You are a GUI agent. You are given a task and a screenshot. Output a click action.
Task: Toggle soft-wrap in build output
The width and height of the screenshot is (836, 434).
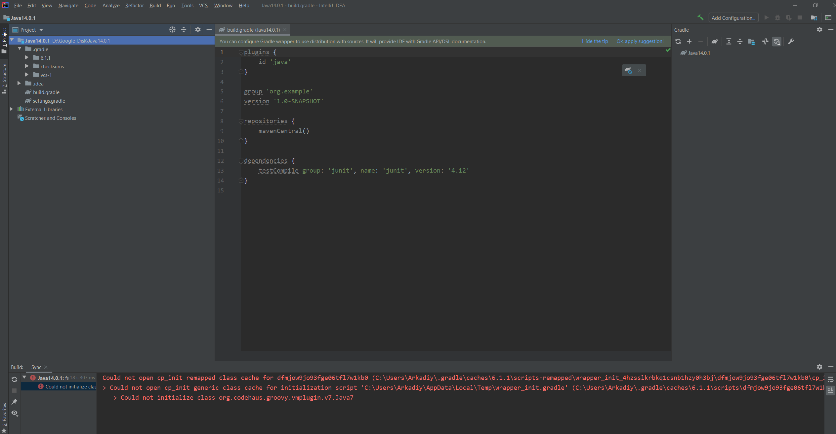tap(830, 380)
